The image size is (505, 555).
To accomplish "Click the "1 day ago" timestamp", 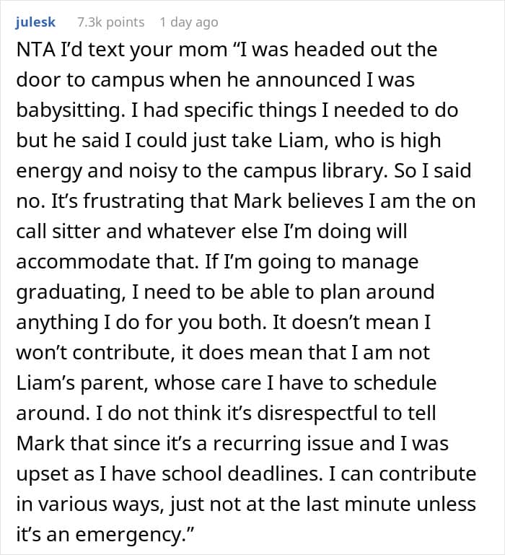I will click(x=188, y=22).
